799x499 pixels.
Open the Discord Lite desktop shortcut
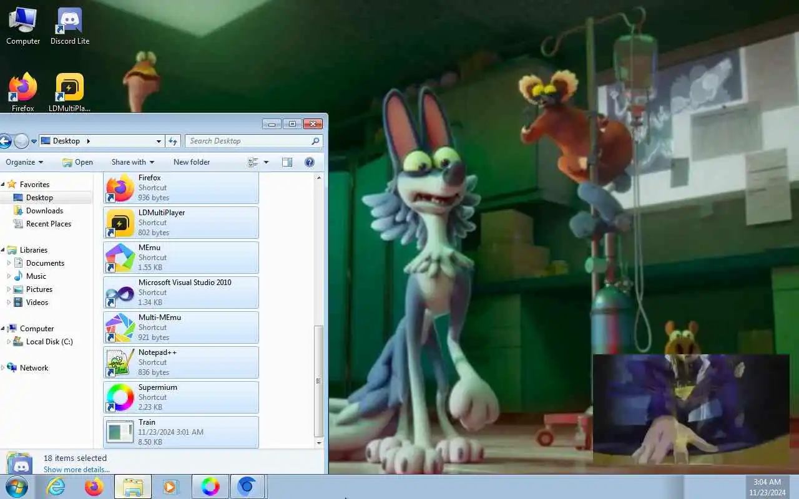coord(70,26)
